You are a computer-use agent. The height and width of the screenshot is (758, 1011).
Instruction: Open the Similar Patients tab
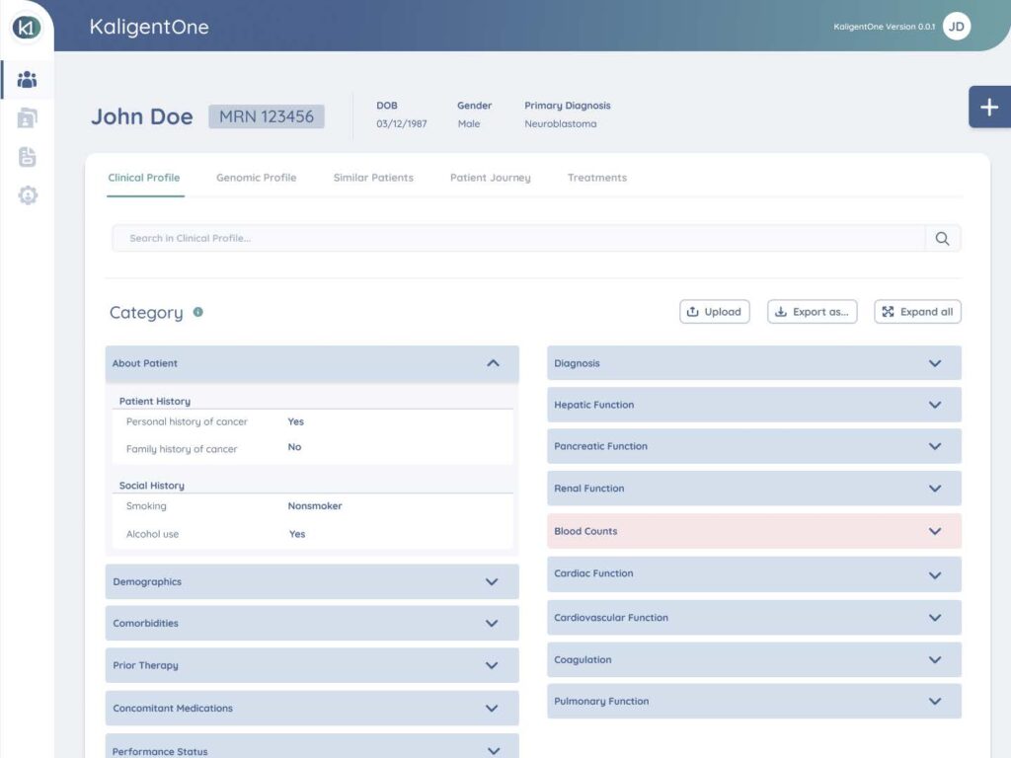coord(373,178)
